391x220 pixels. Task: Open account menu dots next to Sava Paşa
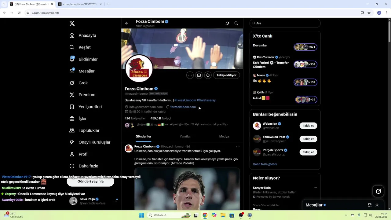[x=115, y=201]
